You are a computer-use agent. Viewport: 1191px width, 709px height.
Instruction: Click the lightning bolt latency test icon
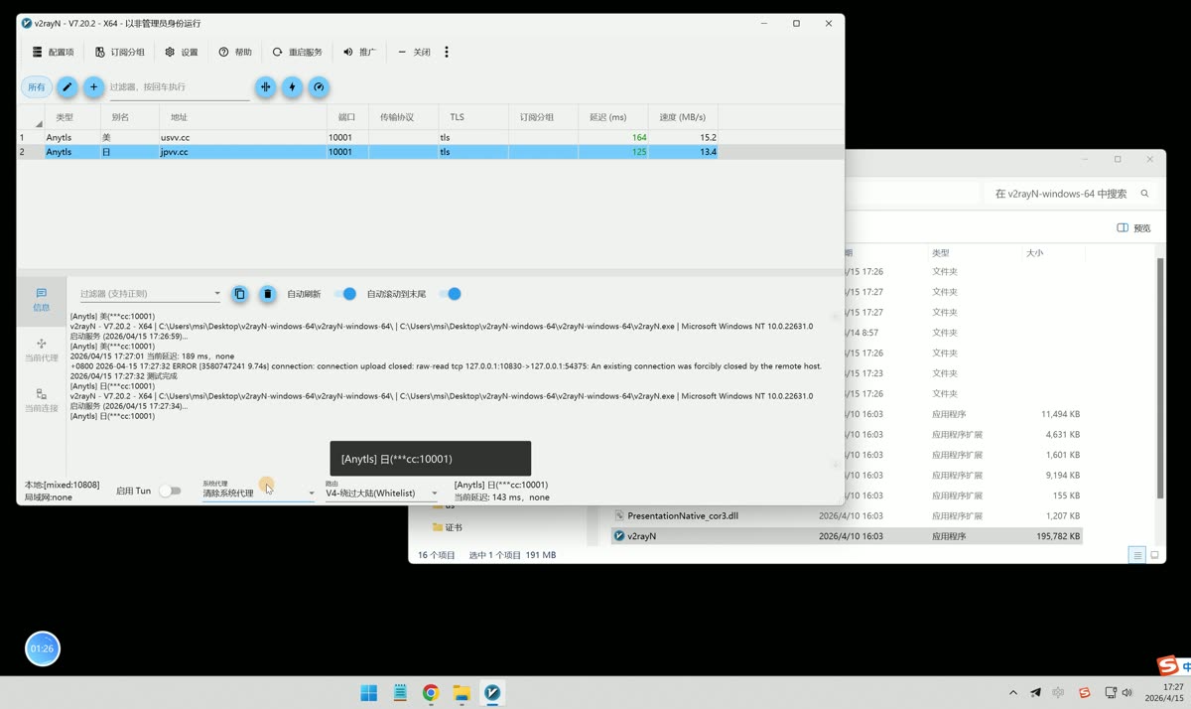[x=292, y=87]
